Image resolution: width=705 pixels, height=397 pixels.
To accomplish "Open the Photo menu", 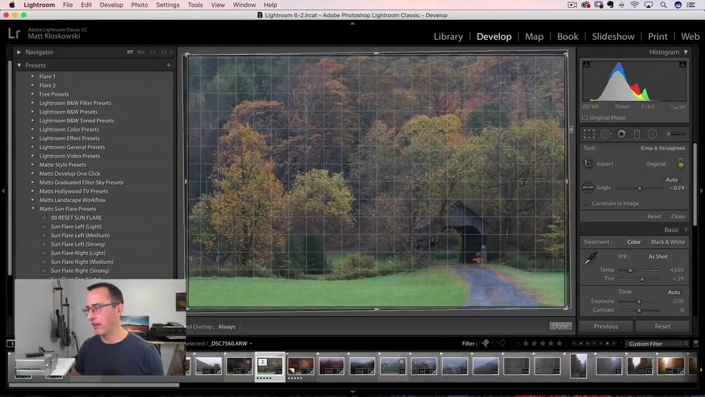I will click(x=140, y=5).
